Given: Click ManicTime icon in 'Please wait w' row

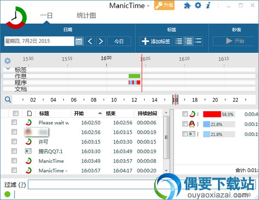Looking at the screenshot, I should [28, 123].
